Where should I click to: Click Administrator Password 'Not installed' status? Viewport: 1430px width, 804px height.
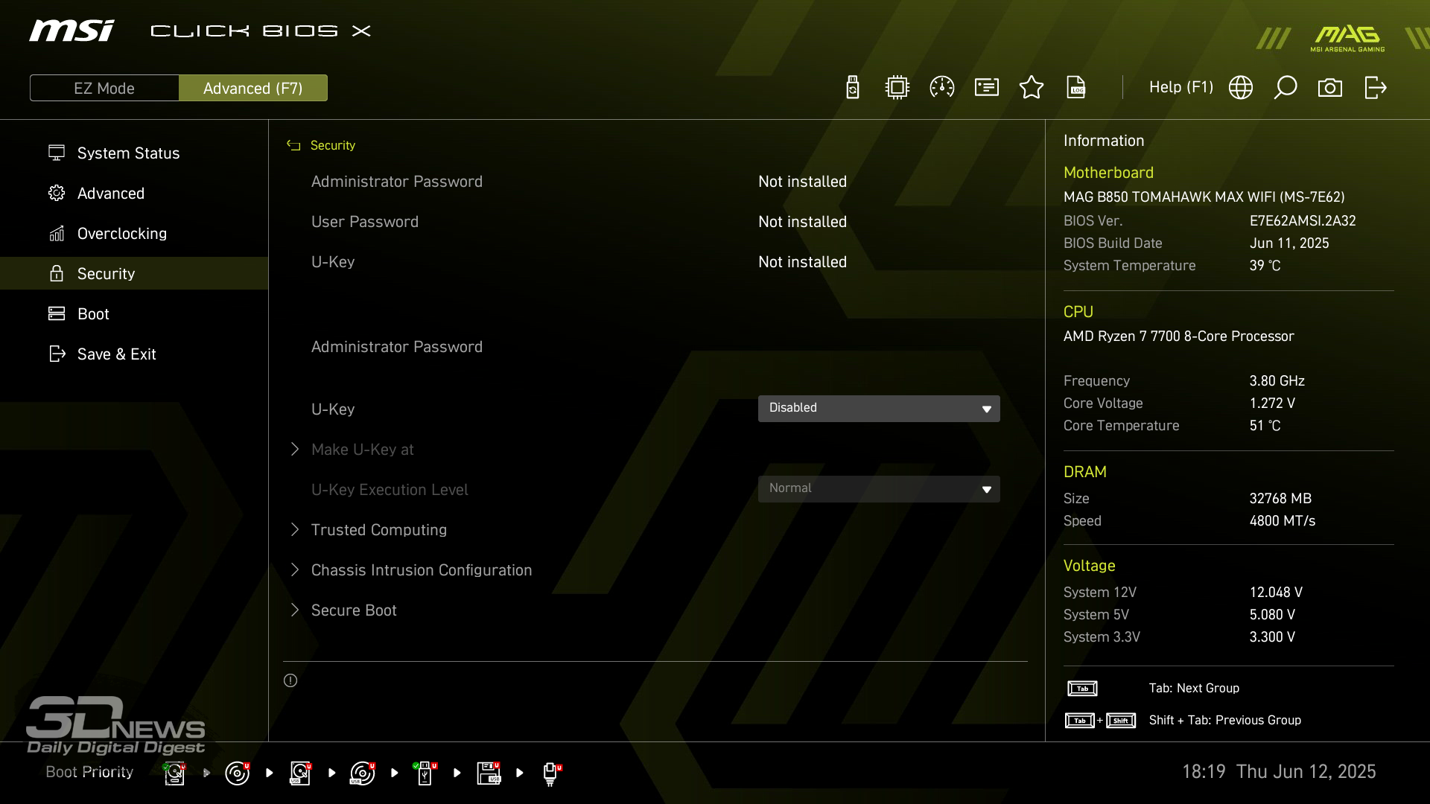point(802,181)
